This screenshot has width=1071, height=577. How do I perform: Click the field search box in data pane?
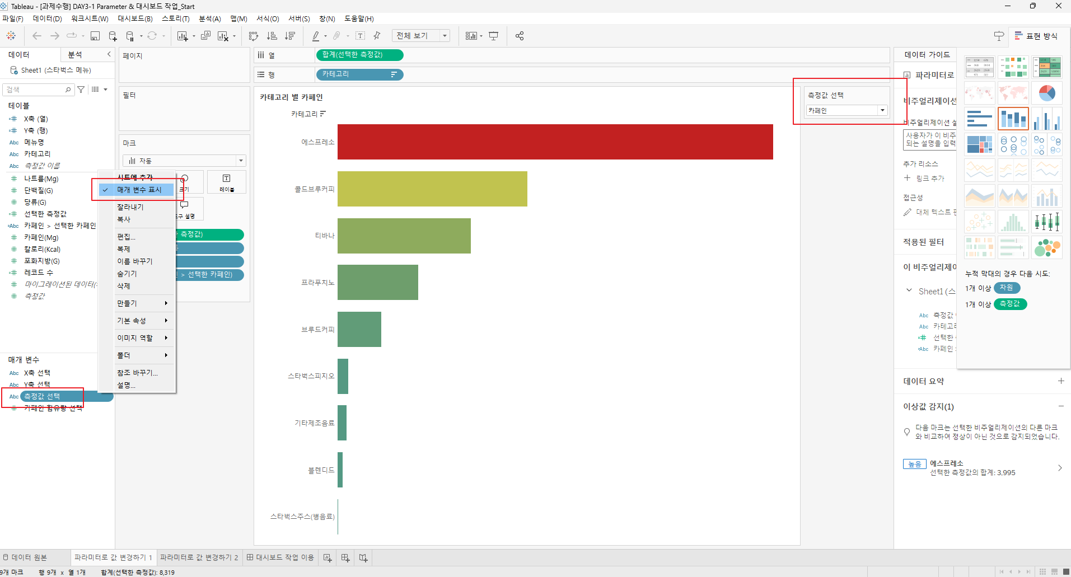(38, 90)
